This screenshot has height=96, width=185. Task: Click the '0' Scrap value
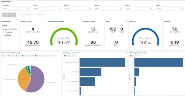pyautogui.click(x=122, y=29)
